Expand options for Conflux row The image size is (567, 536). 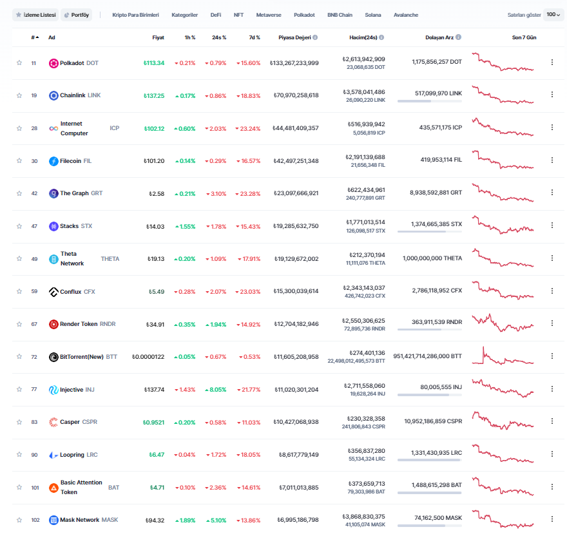(552, 291)
